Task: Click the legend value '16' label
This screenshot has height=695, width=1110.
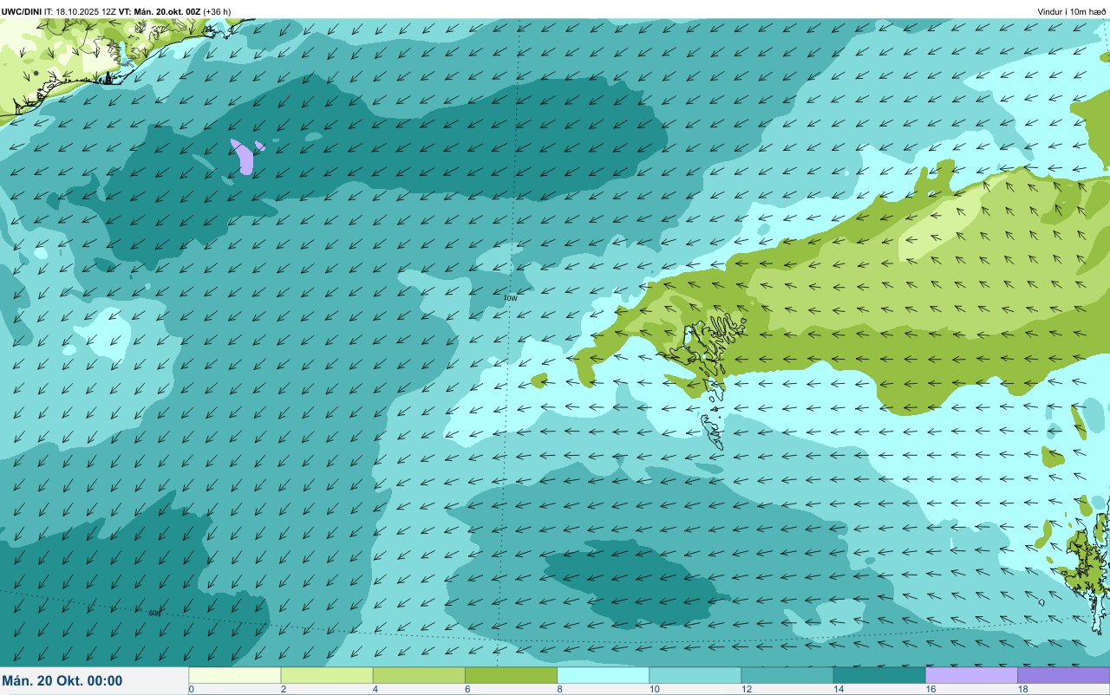Action: click(x=929, y=689)
